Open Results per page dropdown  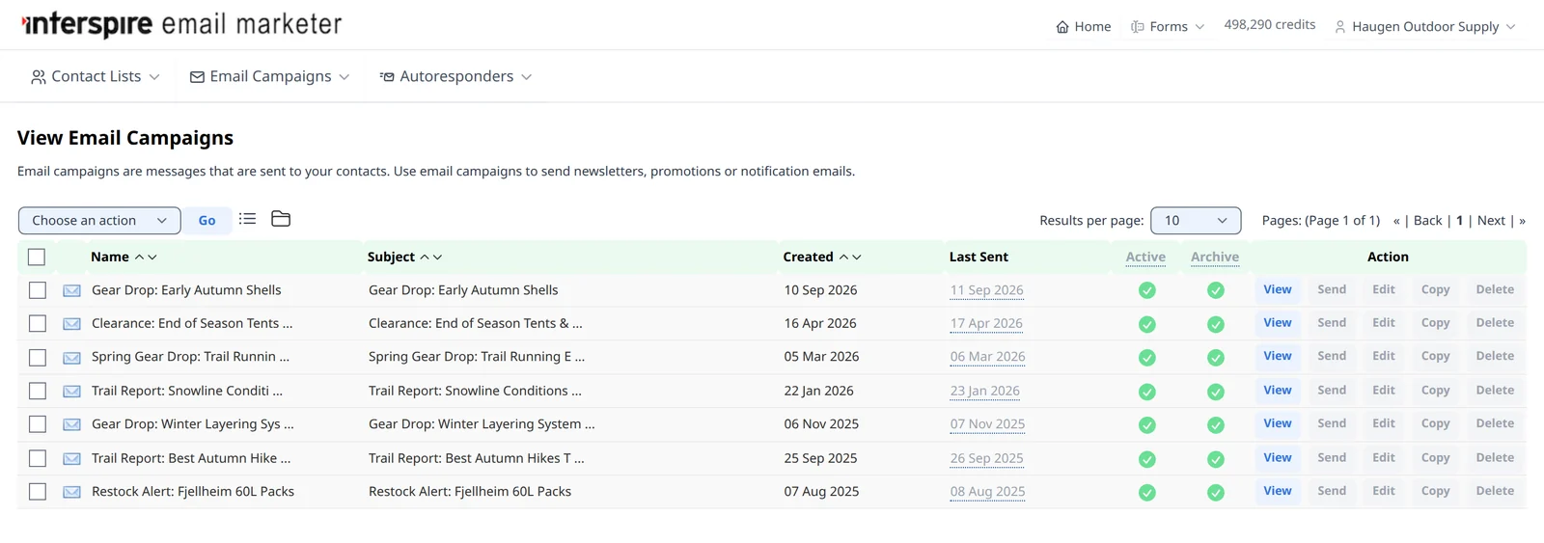click(1196, 220)
